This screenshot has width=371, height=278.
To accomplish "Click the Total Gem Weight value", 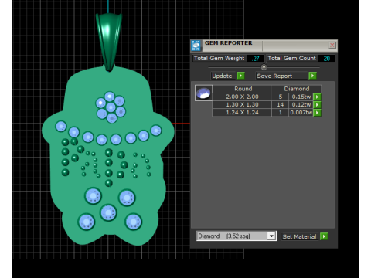I will [x=255, y=59].
